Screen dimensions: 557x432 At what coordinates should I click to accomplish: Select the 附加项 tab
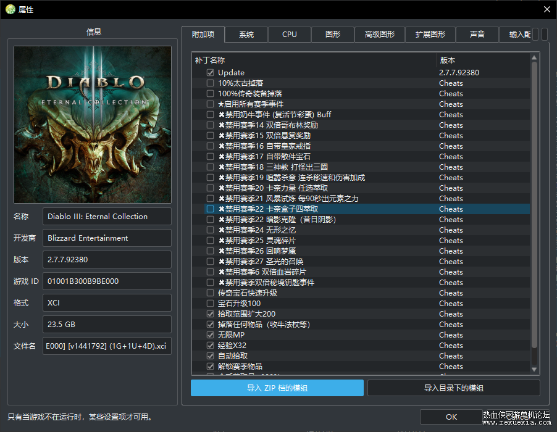tap(203, 35)
